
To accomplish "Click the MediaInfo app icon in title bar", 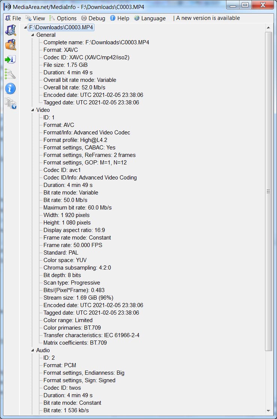I will click(x=7, y=7).
